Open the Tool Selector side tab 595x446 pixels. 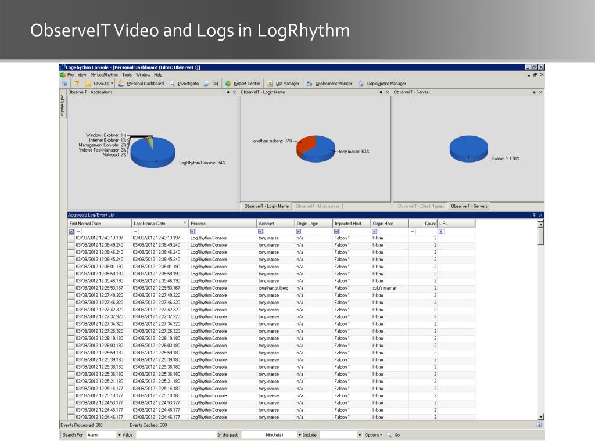(x=63, y=104)
